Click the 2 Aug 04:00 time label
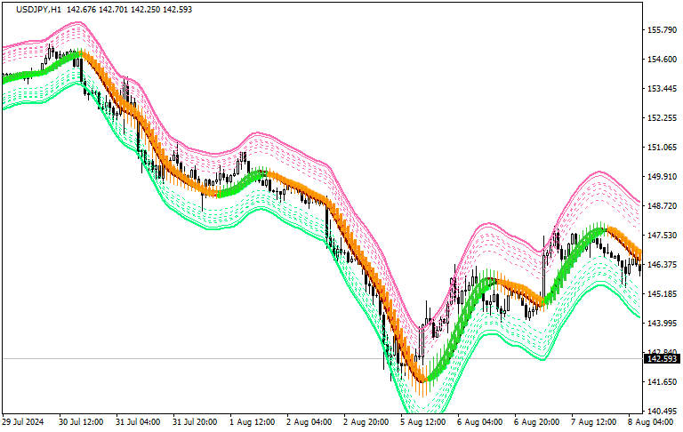 click(309, 422)
